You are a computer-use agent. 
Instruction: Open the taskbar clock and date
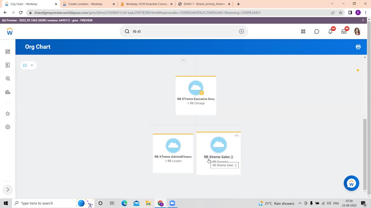click(x=349, y=203)
